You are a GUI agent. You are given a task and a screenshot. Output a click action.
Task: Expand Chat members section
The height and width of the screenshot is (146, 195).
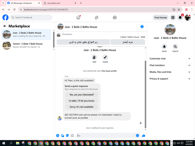click(x=170, y=65)
